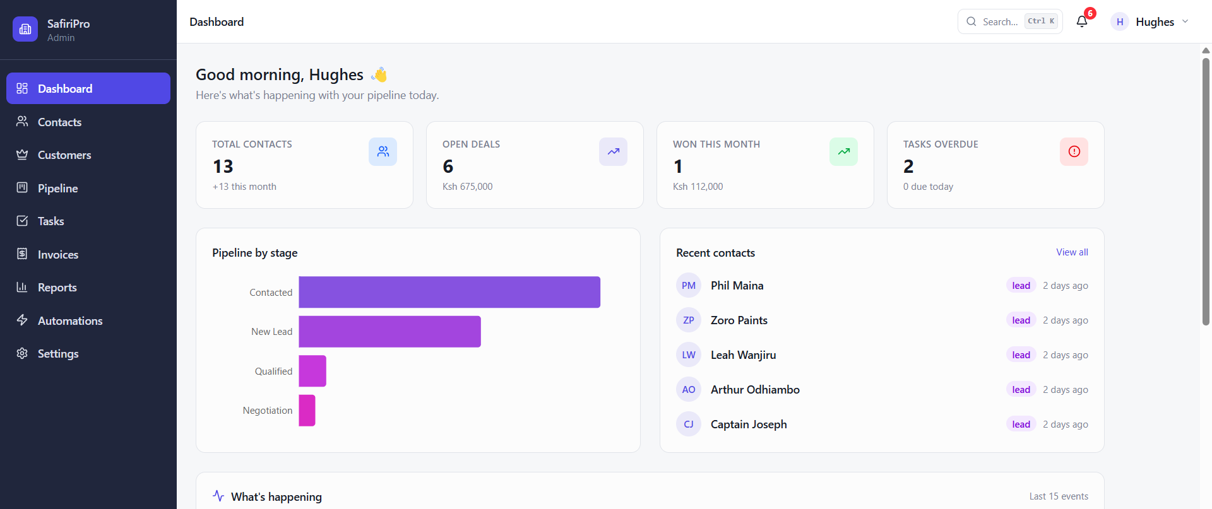
Task: Click the What's happening activity pulse icon
Action: 218,496
